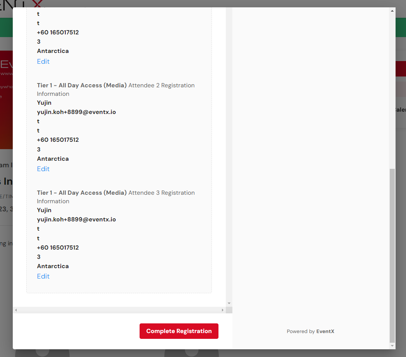Click the modal's outer scrollbar down arrow

click(x=392, y=346)
